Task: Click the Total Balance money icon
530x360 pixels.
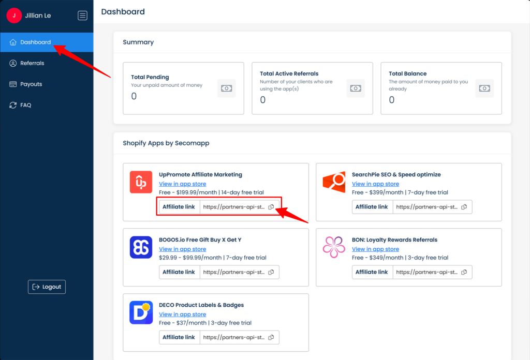Action: tap(484, 88)
